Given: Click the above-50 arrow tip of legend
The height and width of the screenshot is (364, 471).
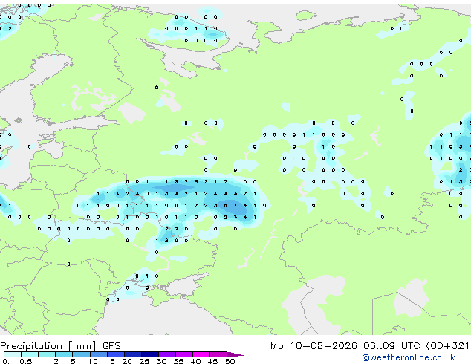Looking at the screenshot, I should pos(235,354).
